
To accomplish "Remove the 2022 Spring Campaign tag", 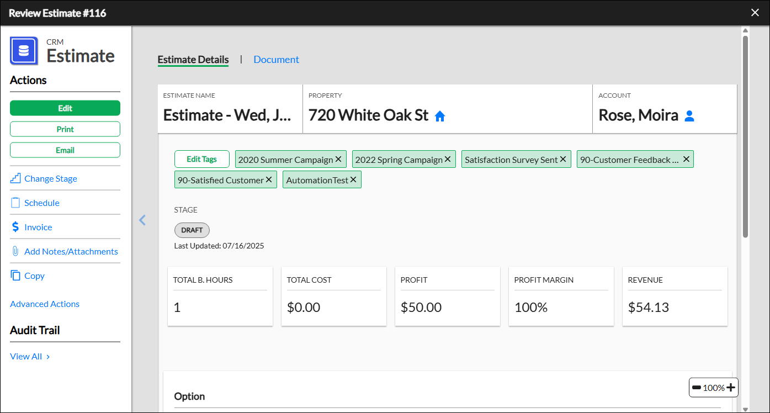I will click(448, 159).
